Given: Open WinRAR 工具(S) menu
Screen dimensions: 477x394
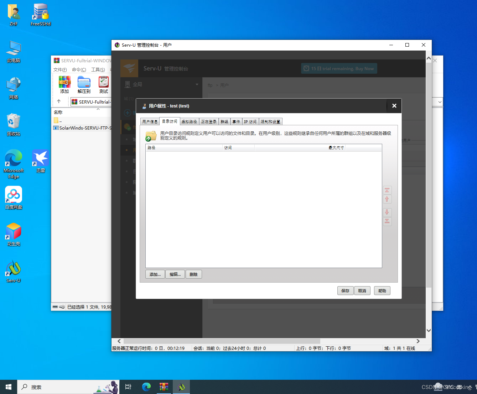Looking at the screenshot, I should (98, 70).
